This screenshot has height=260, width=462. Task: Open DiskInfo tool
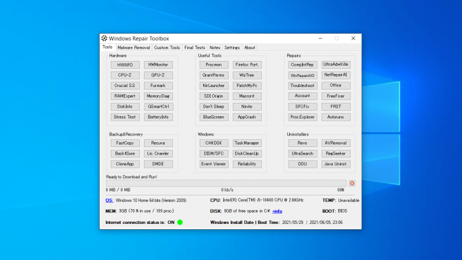point(125,107)
